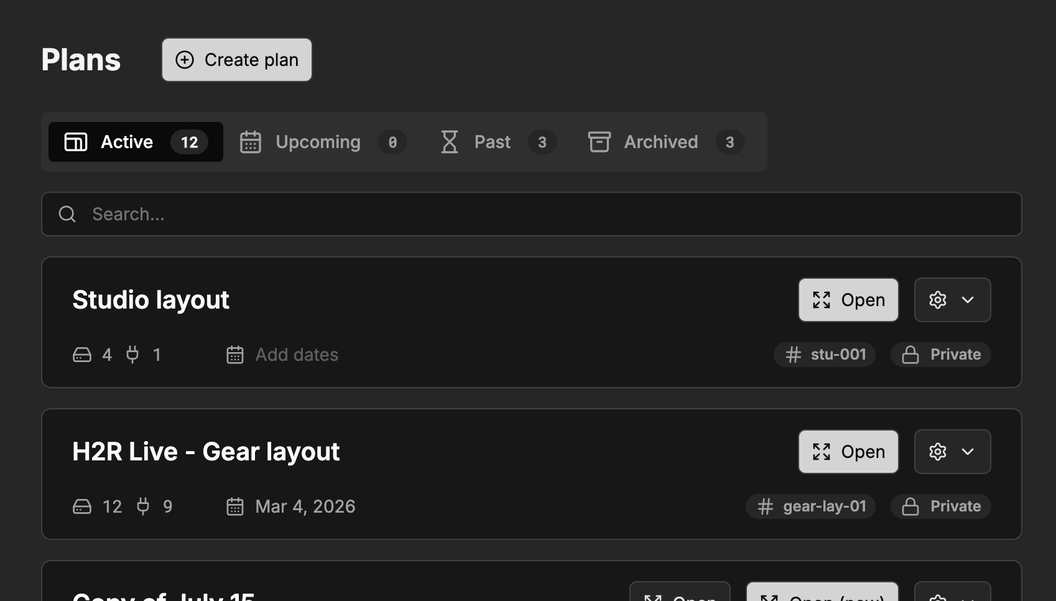Click the settings gear on the Studio layout card

pyautogui.click(x=937, y=300)
